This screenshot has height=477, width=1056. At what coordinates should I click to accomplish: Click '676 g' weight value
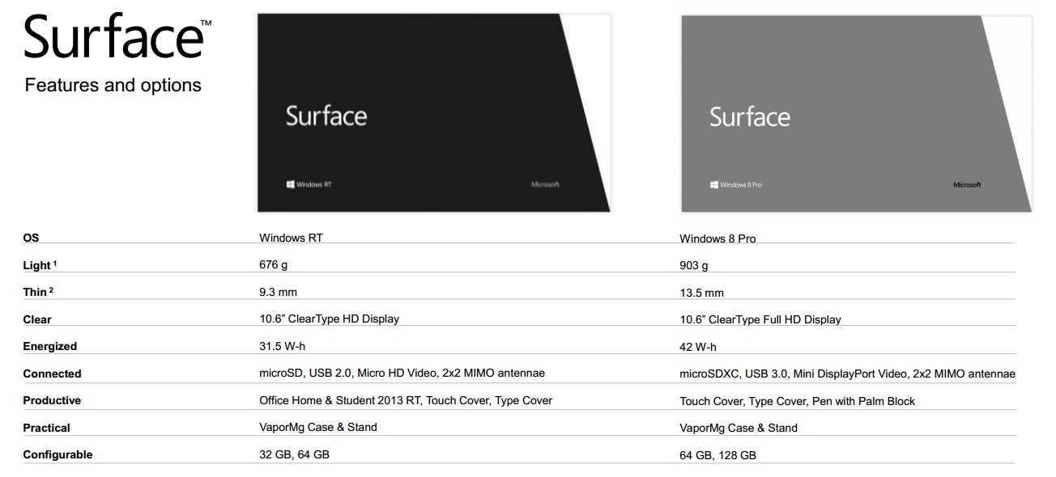coord(274,264)
